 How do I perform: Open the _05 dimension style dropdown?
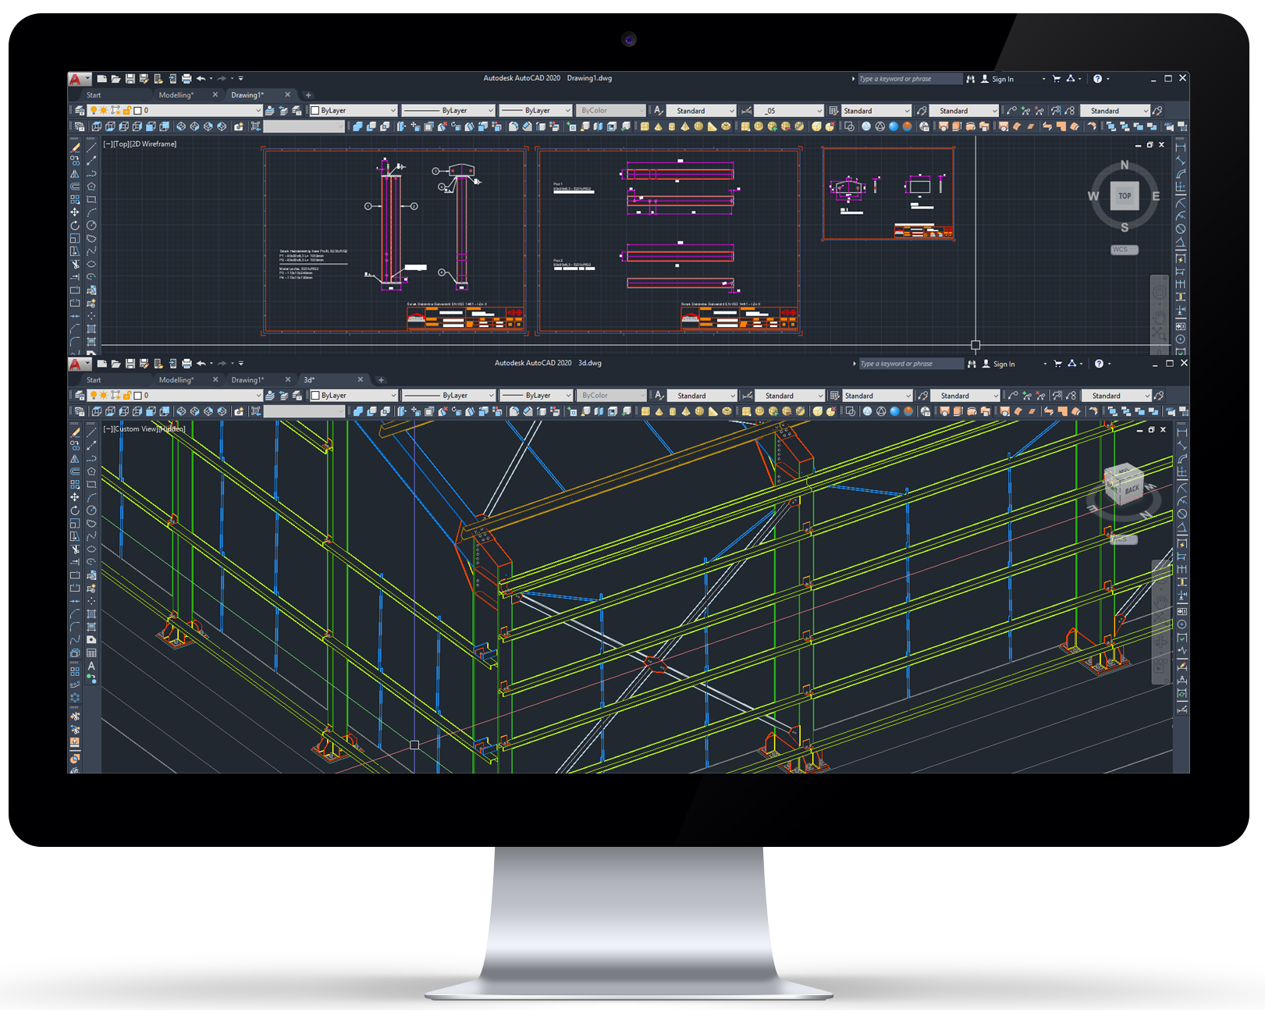tap(819, 111)
